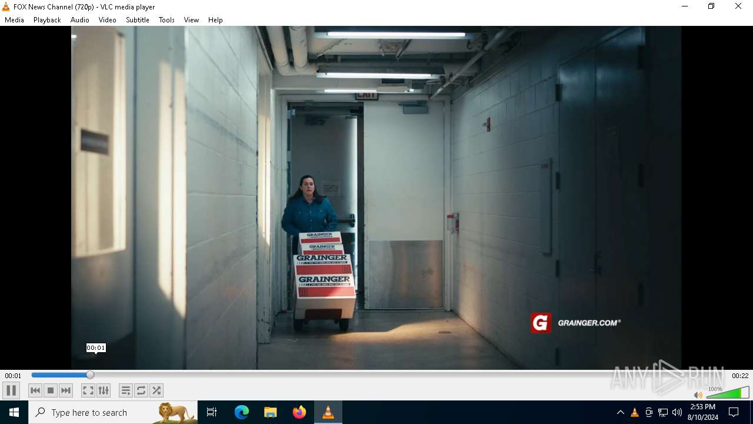Open the Video menu
Image resolution: width=753 pixels, height=424 pixels.
(x=108, y=20)
